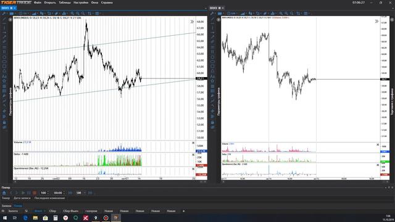The width and height of the screenshot is (395, 222).
Task: Open the Таблицы menu
Action: point(65,2)
